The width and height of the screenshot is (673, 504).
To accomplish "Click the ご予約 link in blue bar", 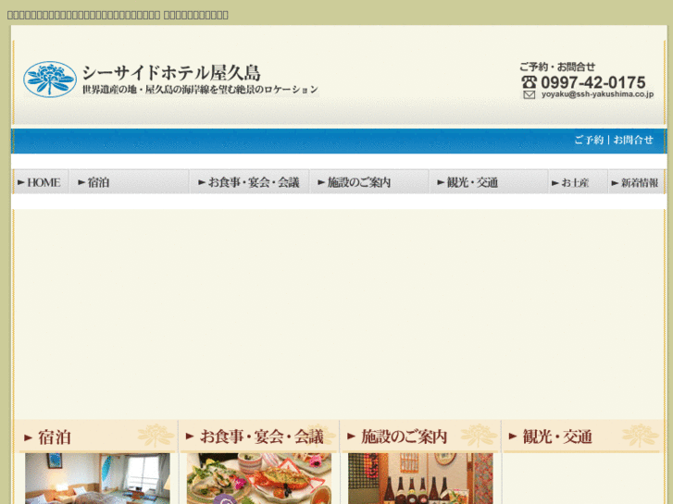I will [589, 140].
